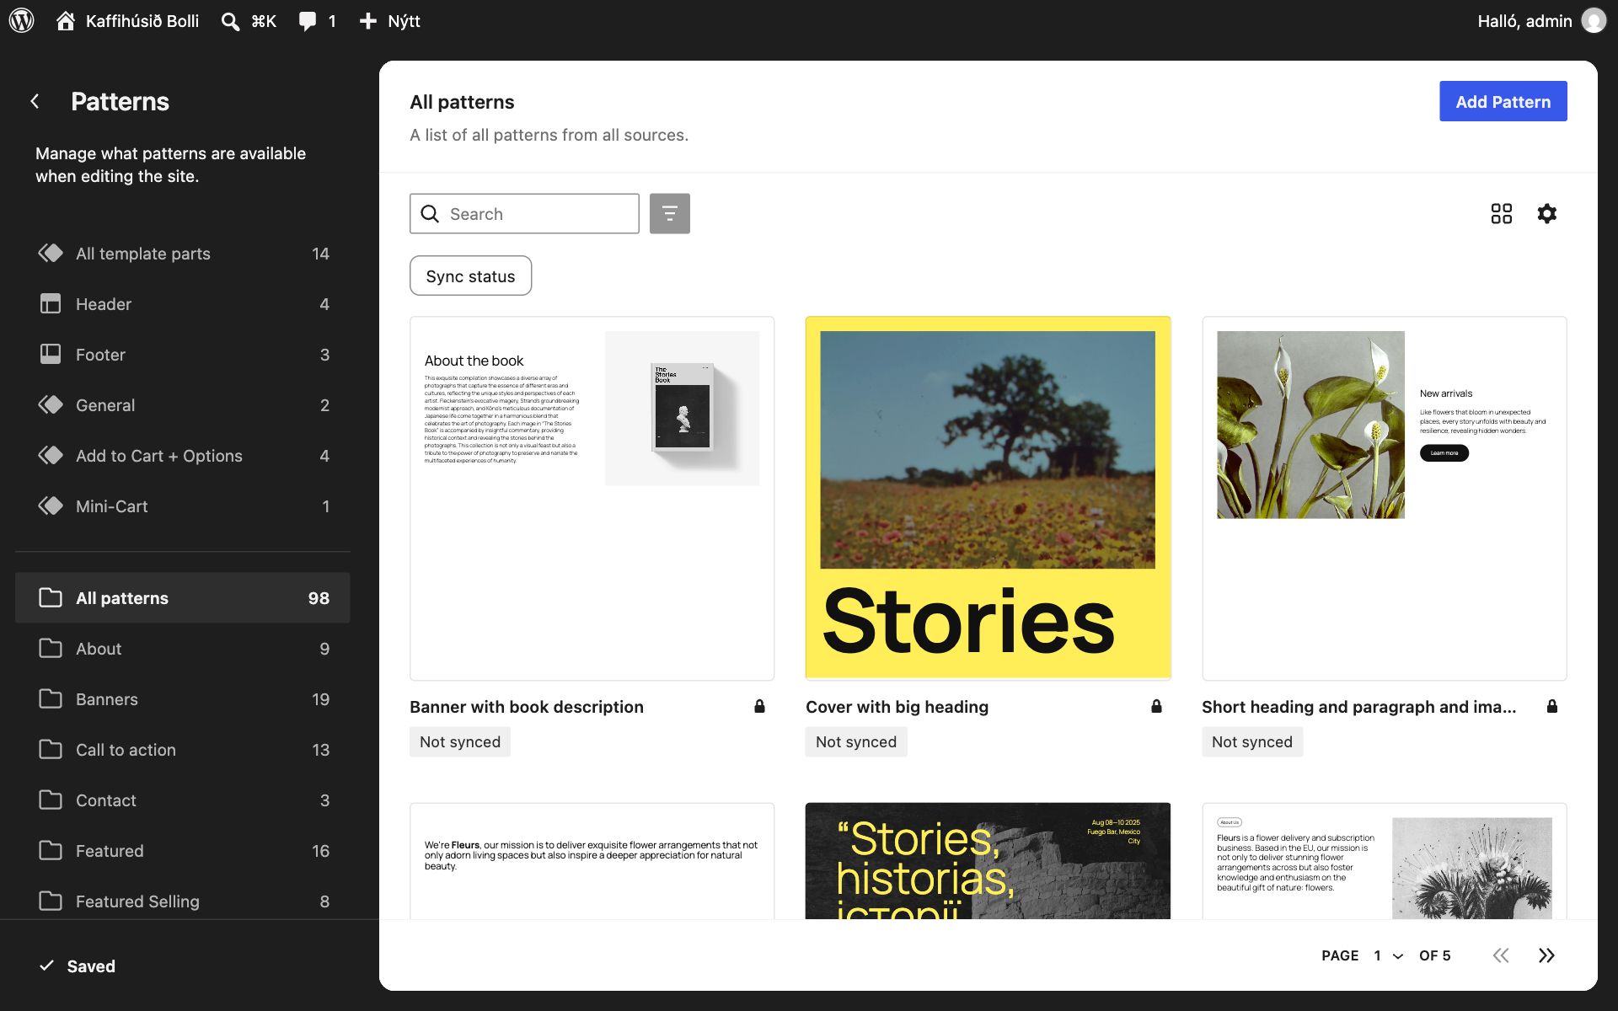The width and height of the screenshot is (1618, 1011).
Task: Open view options gear icon
Action: (x=1546, y=213)
